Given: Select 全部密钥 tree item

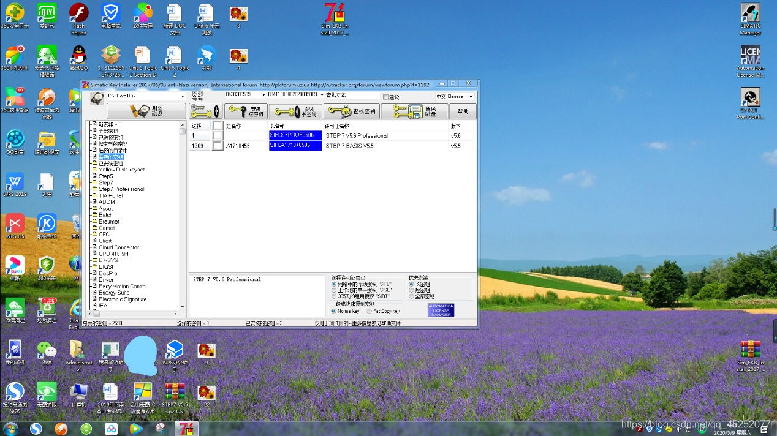Looking at the screenshot, I should (108, 131).
